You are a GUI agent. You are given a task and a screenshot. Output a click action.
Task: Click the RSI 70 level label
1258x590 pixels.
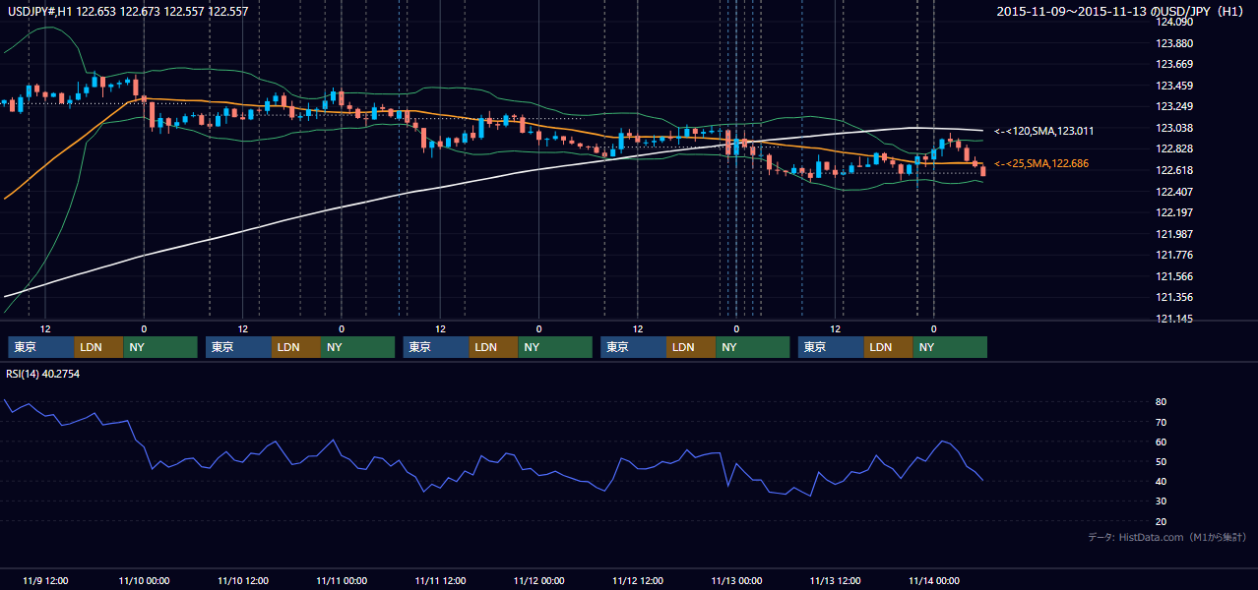tap(1161, 422)
